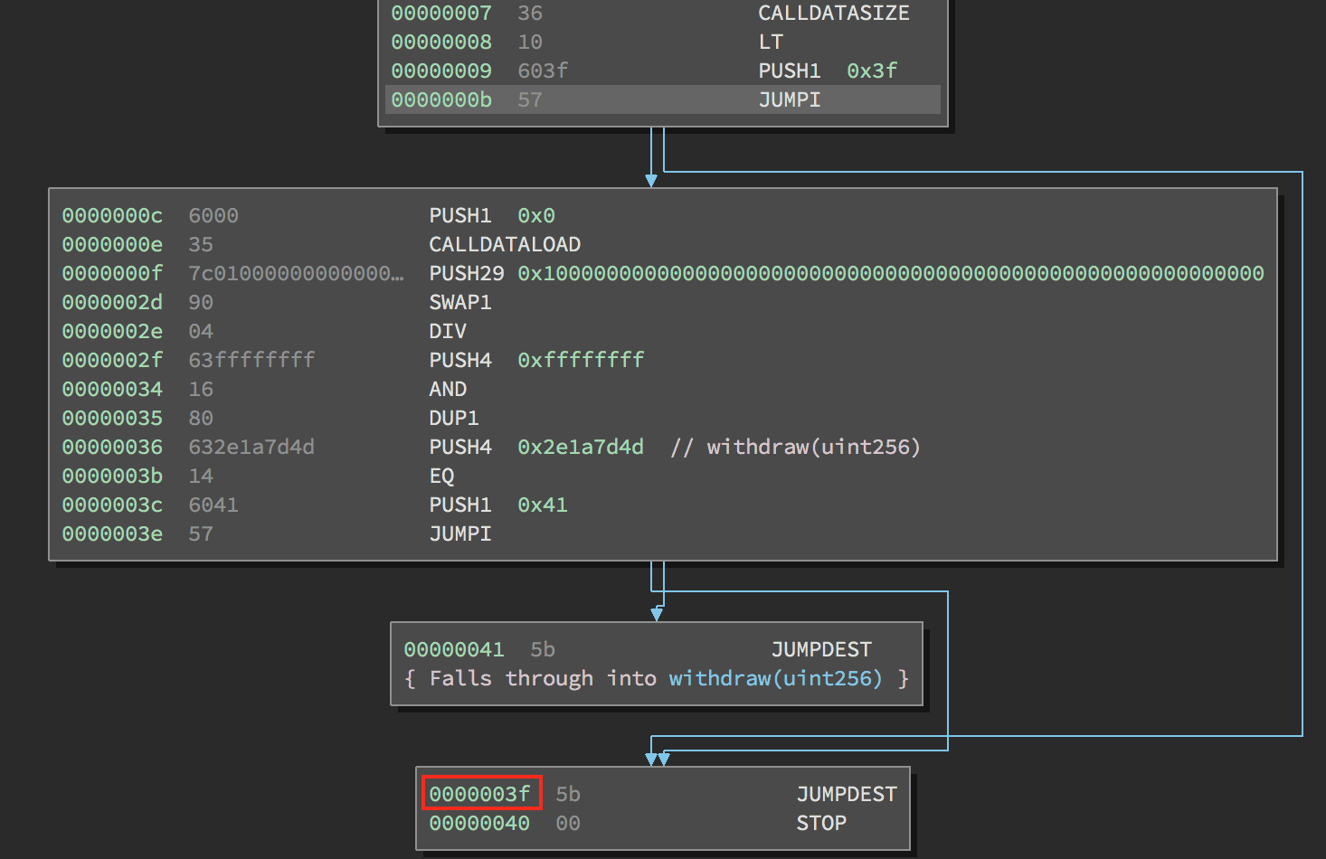Click the EQ opcode at address 0000003b
Image resolution: width=1326 pixels, height=859 pixels.
(x=440, y=476)
